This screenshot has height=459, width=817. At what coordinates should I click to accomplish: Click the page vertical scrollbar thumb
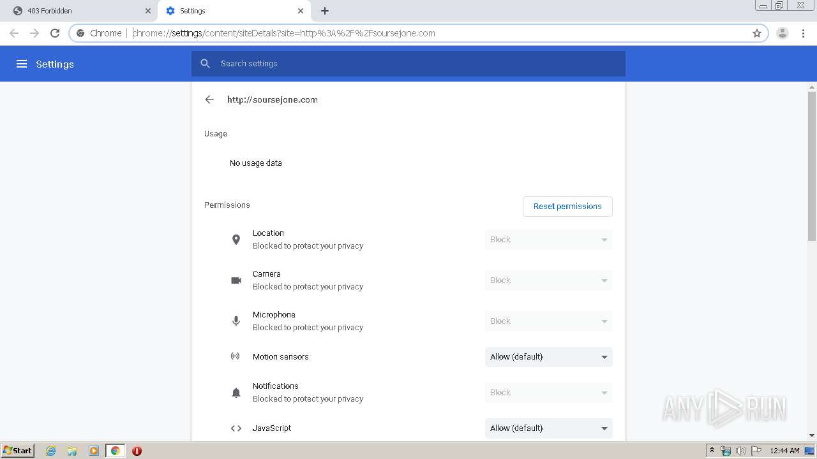(x=812, y=166)
